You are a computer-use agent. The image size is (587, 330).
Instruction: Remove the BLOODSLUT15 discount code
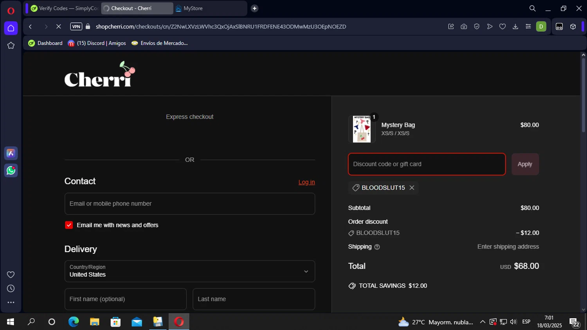click(412, 188)
